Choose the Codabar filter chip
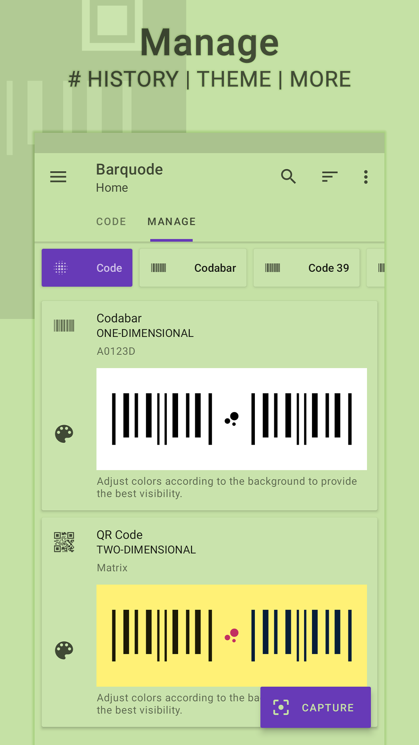The width and height of the screenshot is (419, 745). (193, 268)
